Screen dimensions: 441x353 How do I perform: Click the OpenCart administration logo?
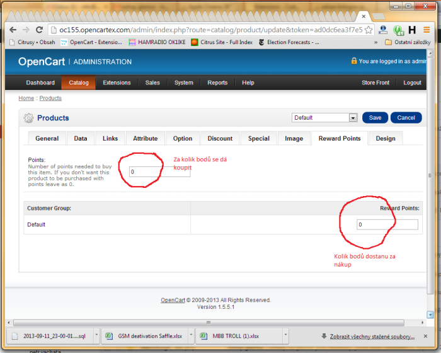(x=75, y=62)
